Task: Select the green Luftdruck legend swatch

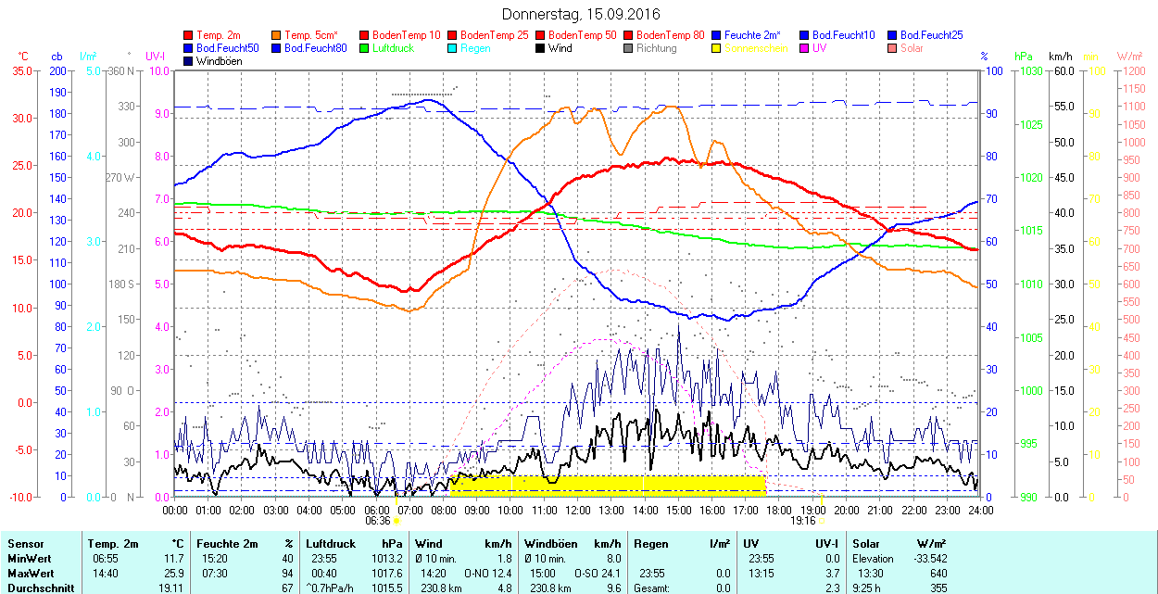Action: click(x=364, y=48)
